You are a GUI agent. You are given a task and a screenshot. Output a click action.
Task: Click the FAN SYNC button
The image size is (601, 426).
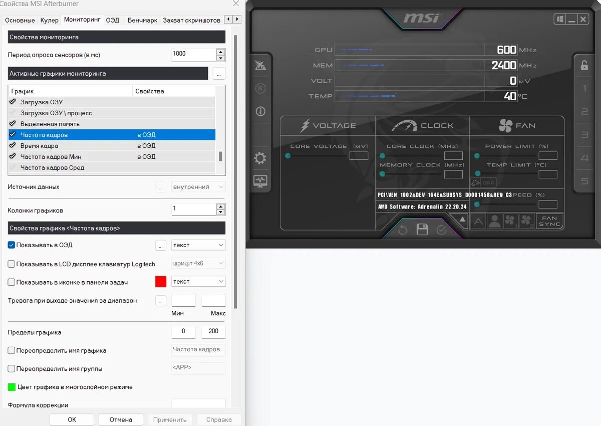[549, 221]
